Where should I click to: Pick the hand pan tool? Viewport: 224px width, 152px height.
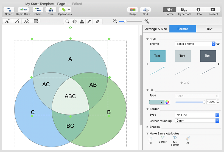[74, 21]
